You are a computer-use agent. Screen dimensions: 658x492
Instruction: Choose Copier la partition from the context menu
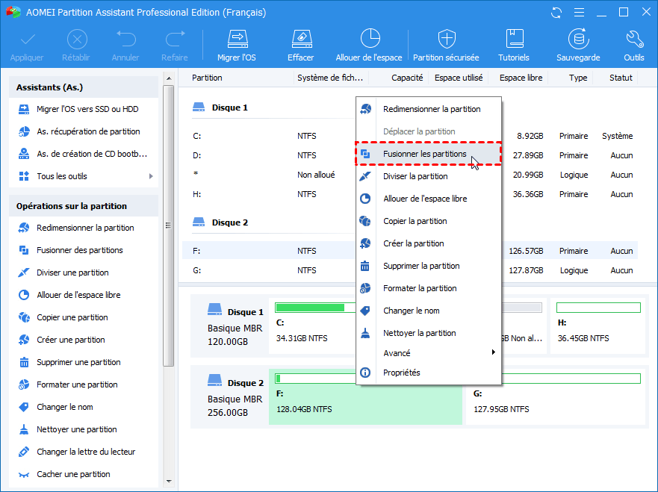(x=429, y=221)
